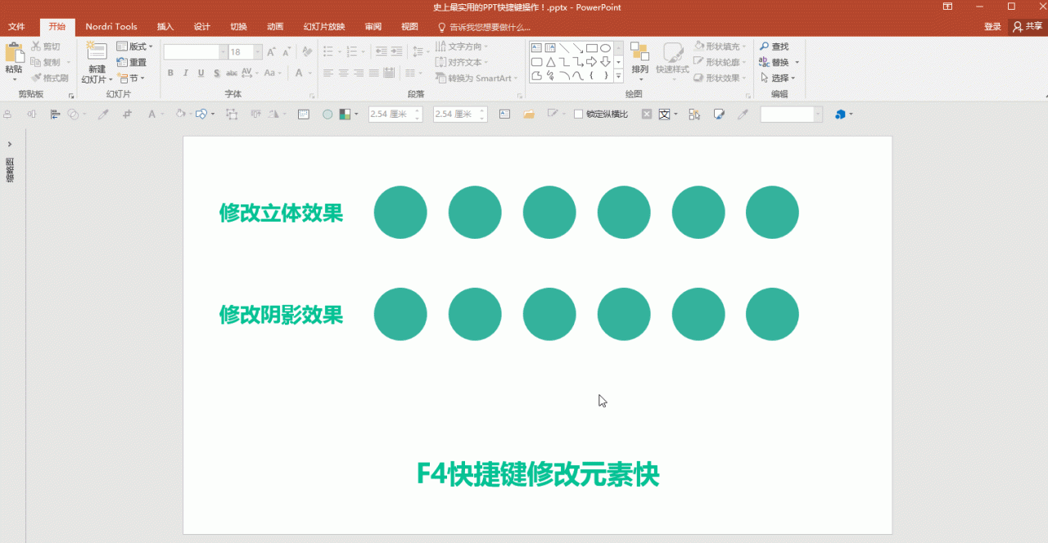Open the Animations (动画) ribbon tab
1048x543 pixels.
pos(275,27)
